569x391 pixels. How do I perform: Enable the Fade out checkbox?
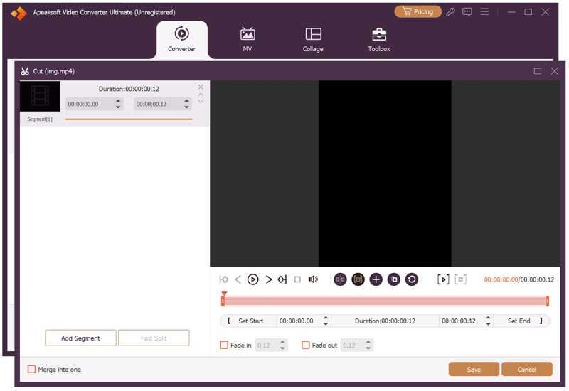tap(306, 345)
